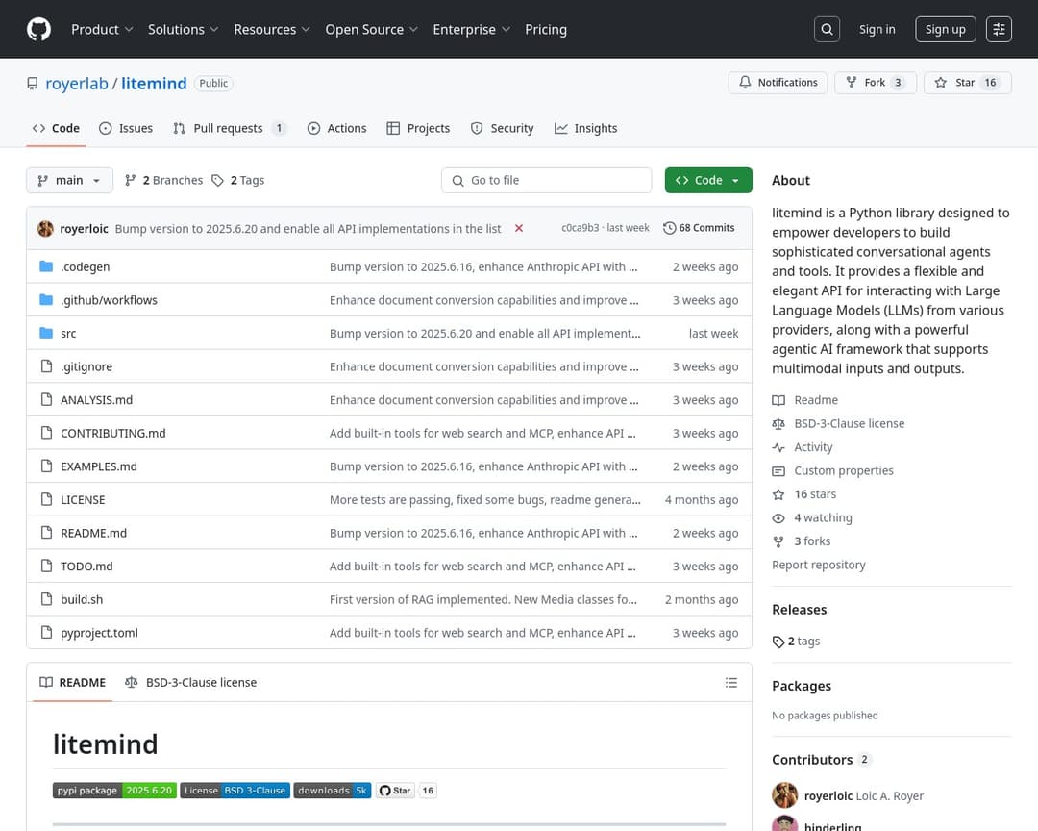
Task: Expand the Enterprise menu
Action: tap(471, 29)
